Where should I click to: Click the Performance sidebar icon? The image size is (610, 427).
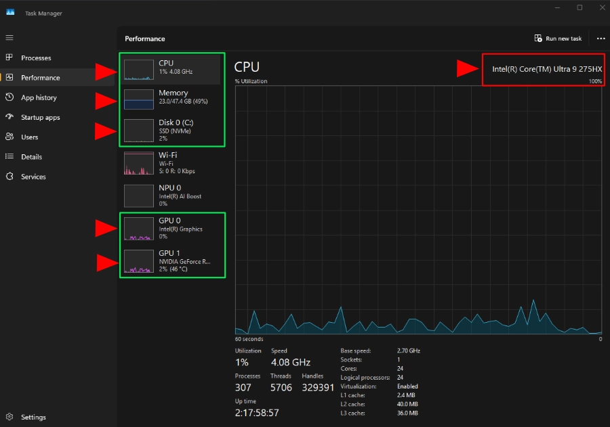click(x=9, y=77)
